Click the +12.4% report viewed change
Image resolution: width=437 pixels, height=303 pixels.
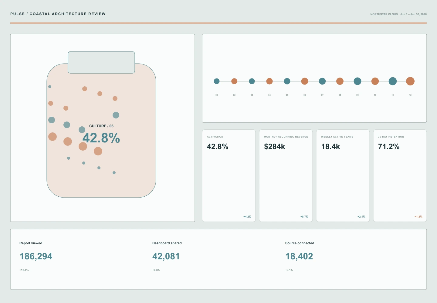(x=24, y=270)
